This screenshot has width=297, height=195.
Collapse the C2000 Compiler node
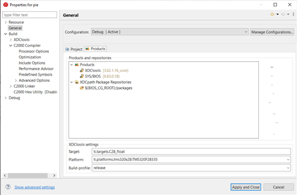[11, 45]
